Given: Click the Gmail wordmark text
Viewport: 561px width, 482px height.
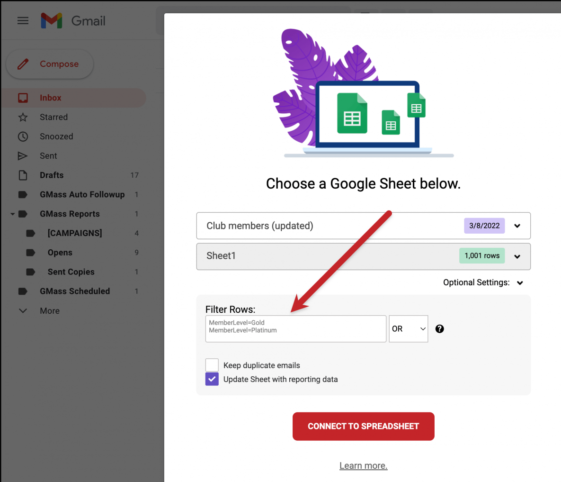Looking at the screenshot, I should click(x=89, y=21).
